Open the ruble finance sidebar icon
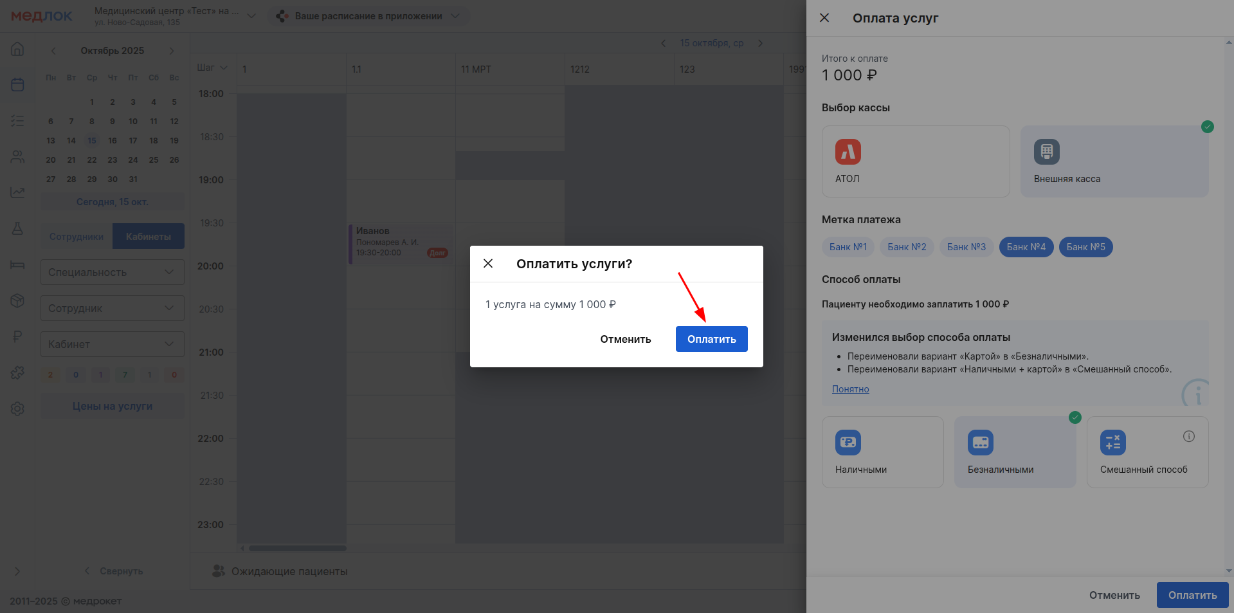The width and height of the screenshot is (1234, 613). click(17, 336)
